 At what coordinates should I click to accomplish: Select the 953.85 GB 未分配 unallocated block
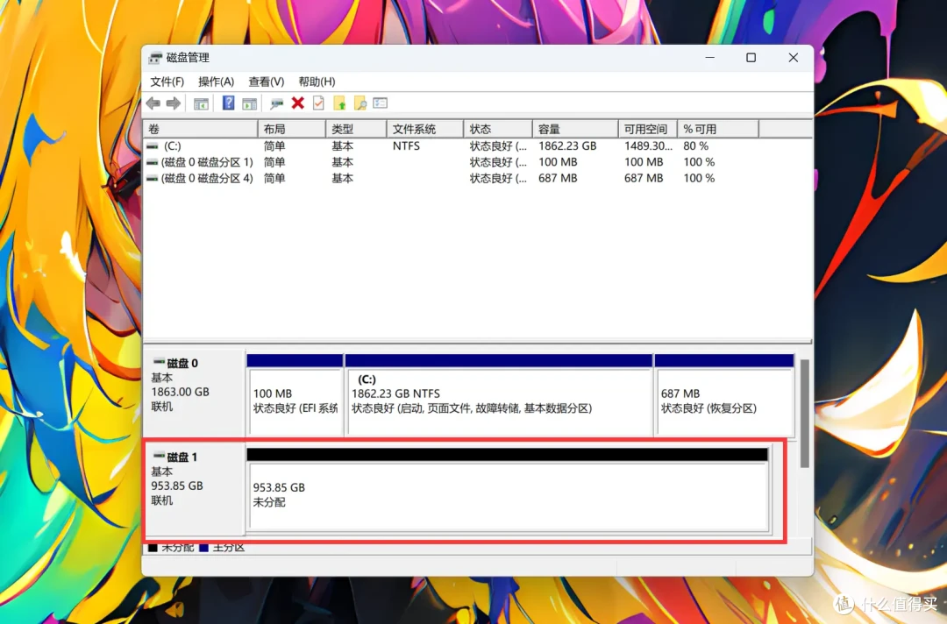(508, 490)
